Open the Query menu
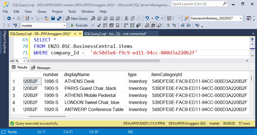Viewport: 257px width, 135px height. pos(42,12)
